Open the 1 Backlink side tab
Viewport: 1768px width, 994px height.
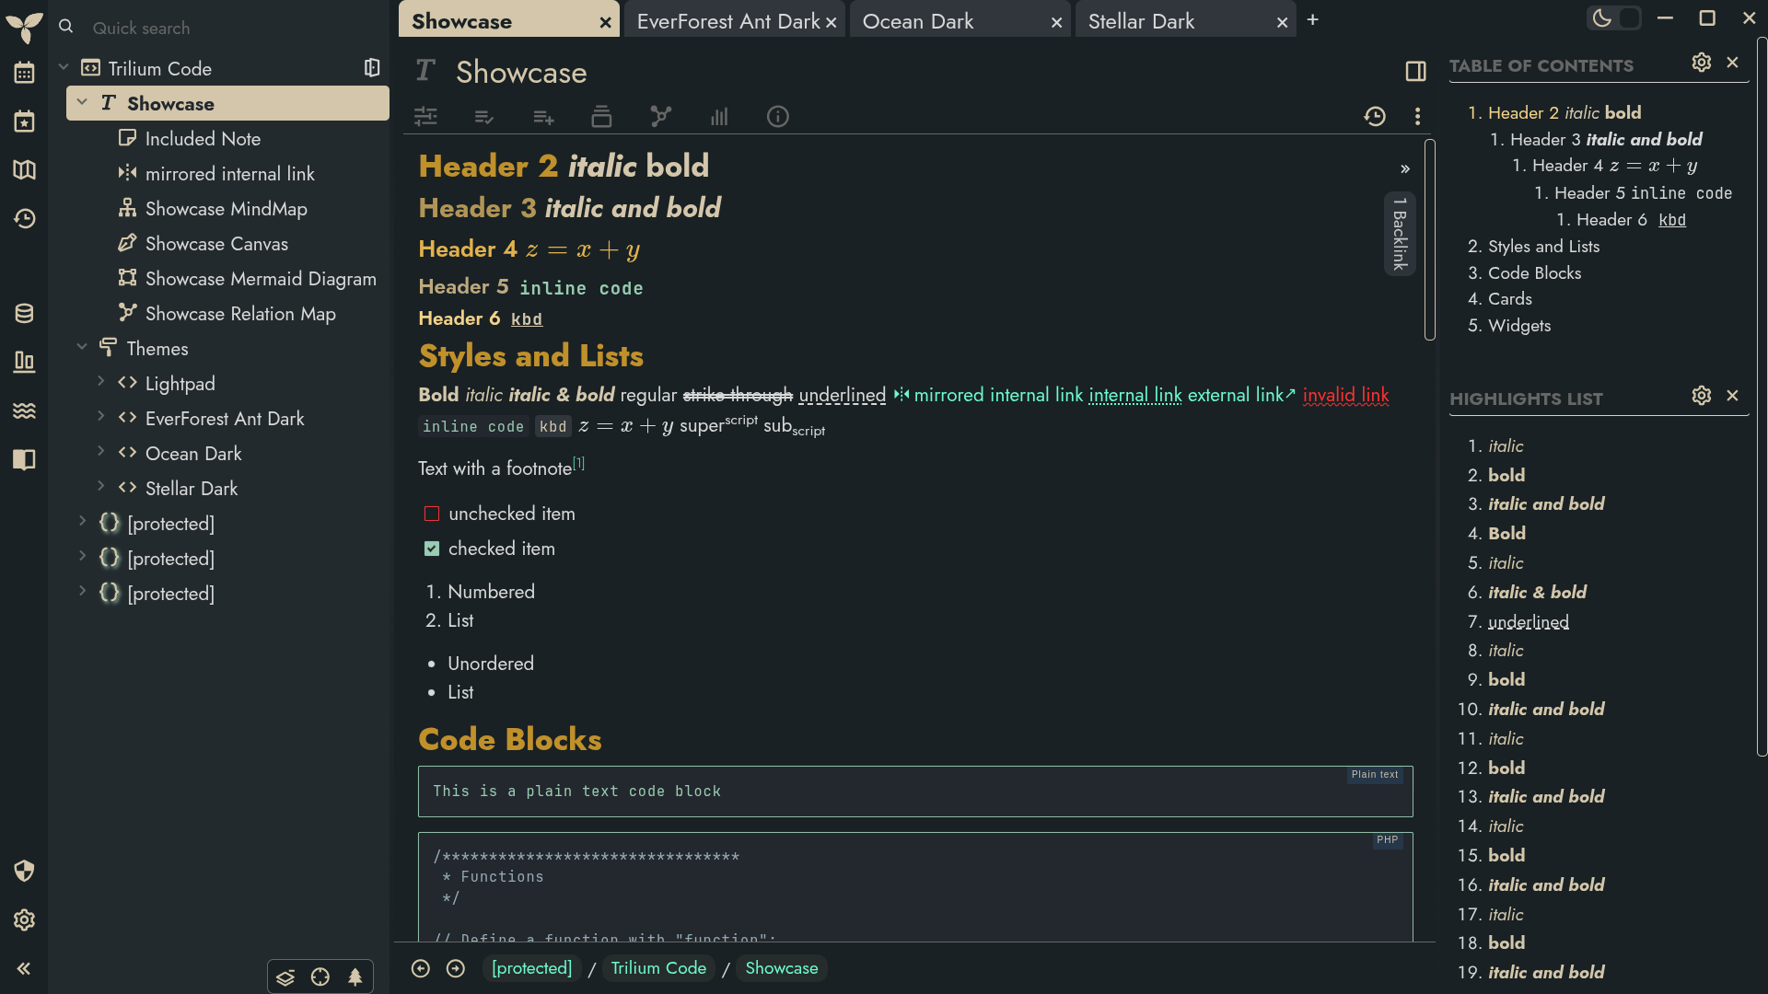tap(1400, 233)
